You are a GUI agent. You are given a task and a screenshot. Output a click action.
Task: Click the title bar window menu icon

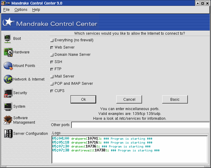[x=3, y=3]
